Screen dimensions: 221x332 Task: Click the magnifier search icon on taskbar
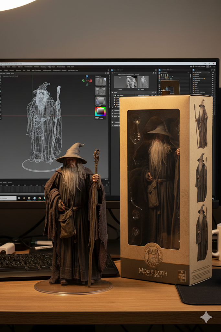click(24, 198)
